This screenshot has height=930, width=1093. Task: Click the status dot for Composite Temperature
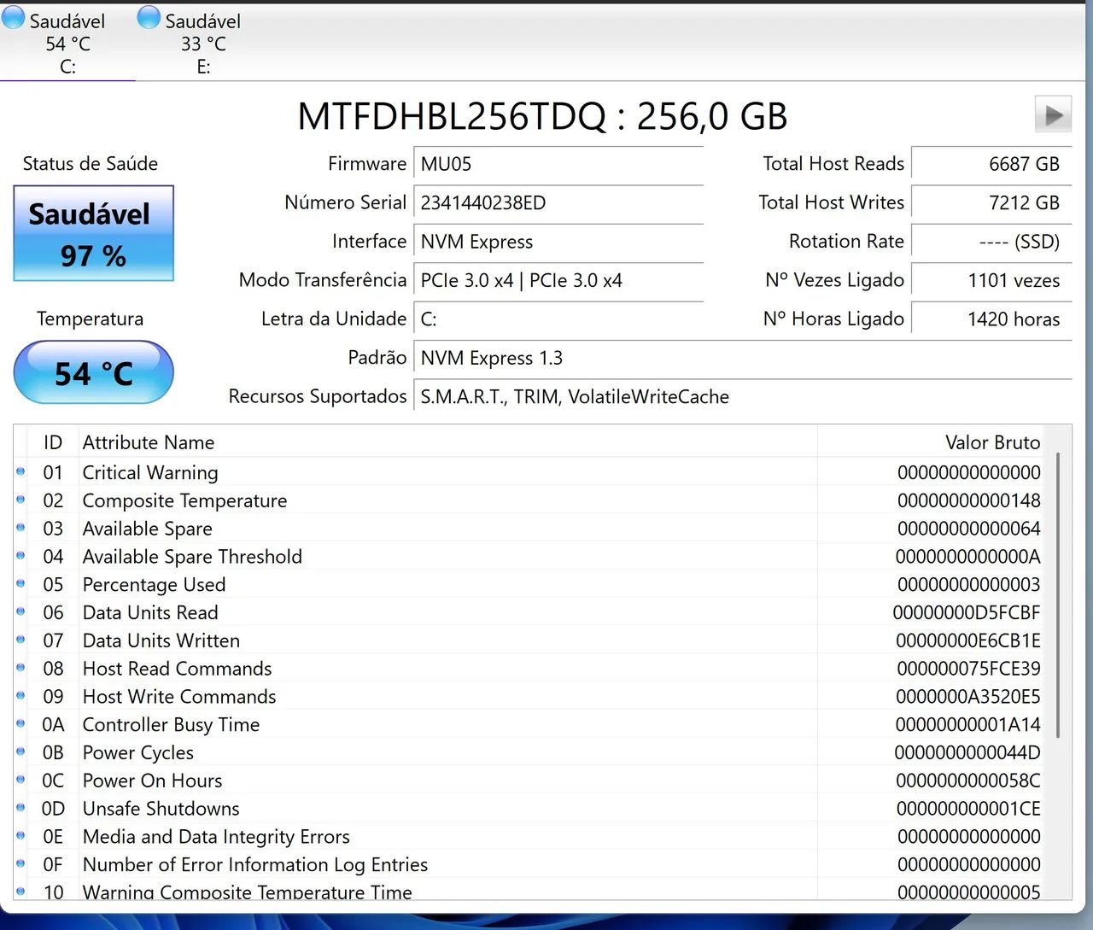pos(20,500)
